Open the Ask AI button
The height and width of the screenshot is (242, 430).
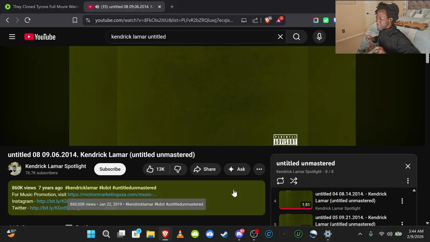coord(237,169)
